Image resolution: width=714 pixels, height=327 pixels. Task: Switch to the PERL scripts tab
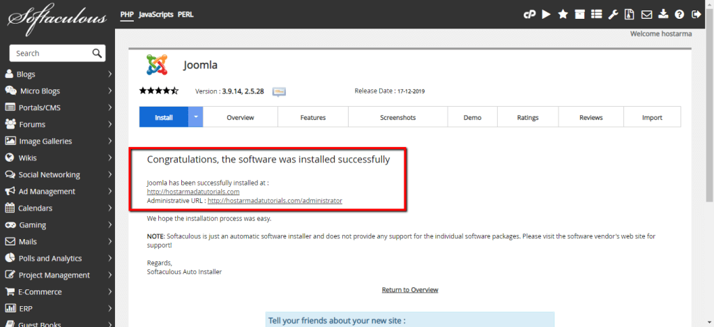click(x=185, y=15)
